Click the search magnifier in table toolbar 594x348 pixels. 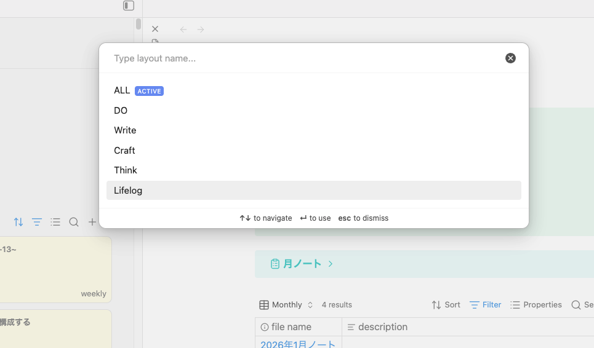click(x=576, y=304)
